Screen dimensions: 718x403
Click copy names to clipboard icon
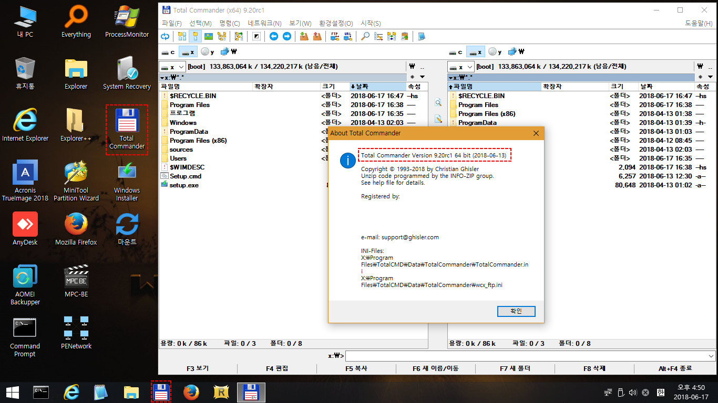click(x=404, y=36)
